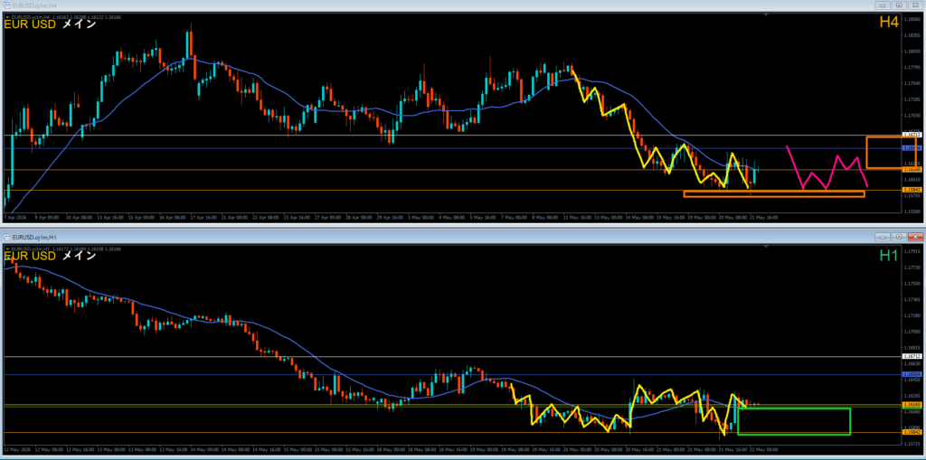This screenshot has height=460, width=926.
Task: Minimize the EURUSD H4 chart window
Action: pyautogui.click(x=884, y=5)
